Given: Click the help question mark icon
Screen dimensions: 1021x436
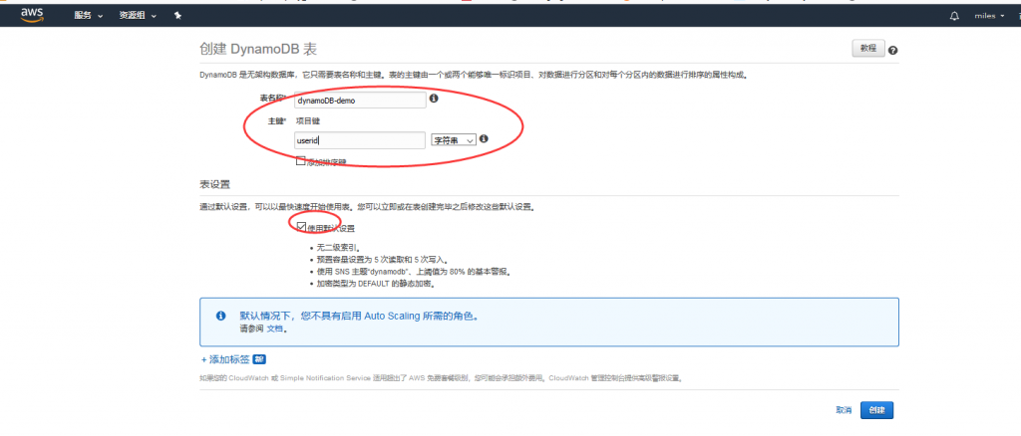Looking at the screenshot, I should pyautogui.click(x=892, y=50).
